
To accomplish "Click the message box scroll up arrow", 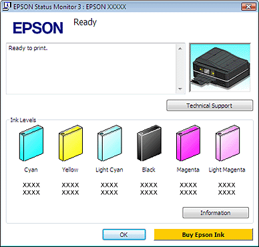I will [180, 49].
